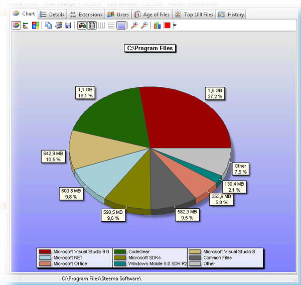Click the 'Other 7,5 %' data label

(x=240, y=169)
